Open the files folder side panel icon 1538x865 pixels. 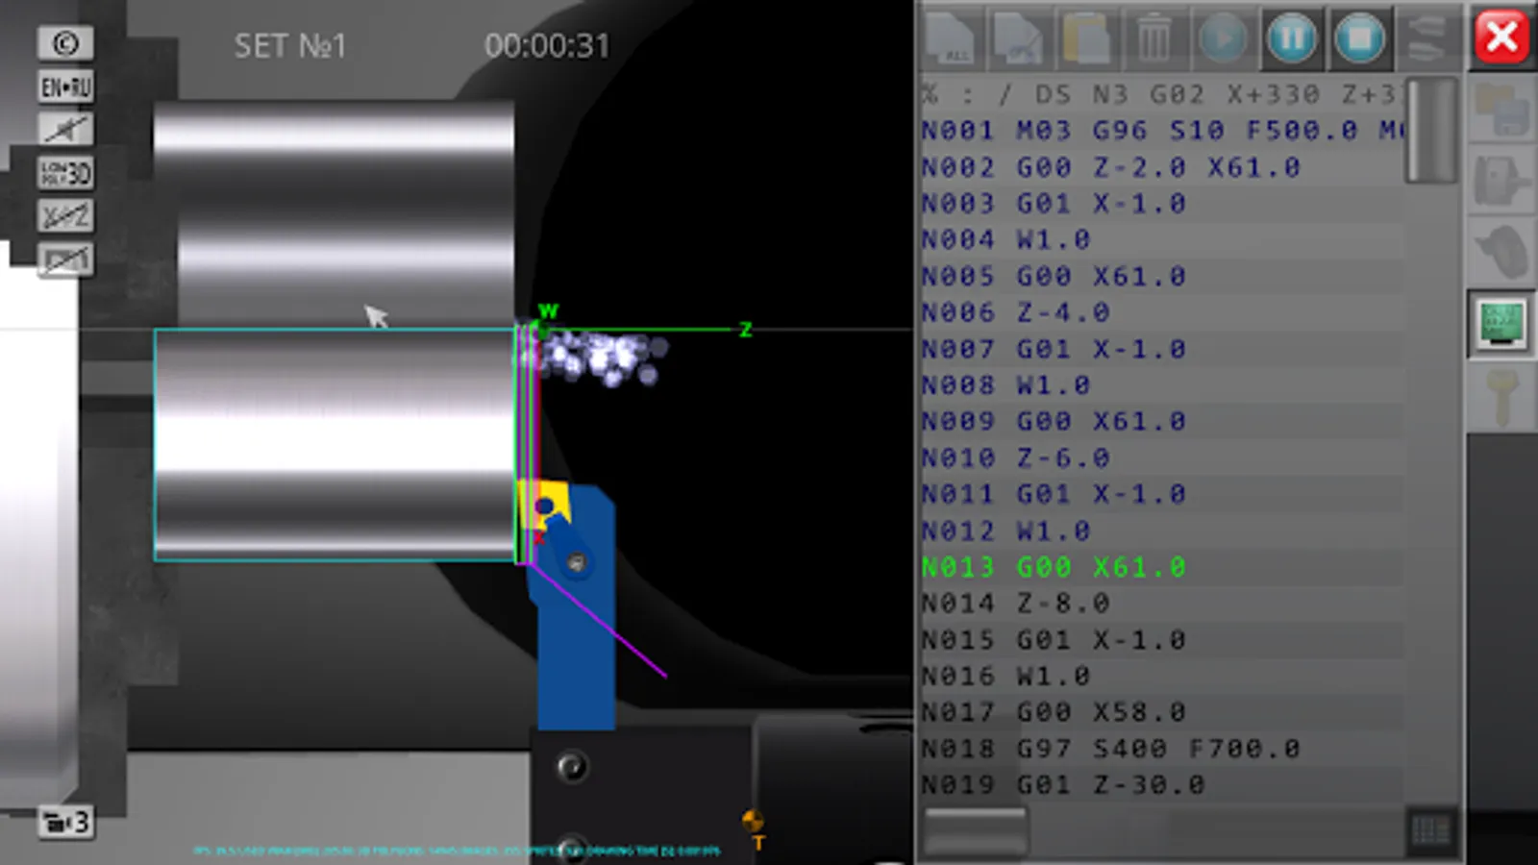1501,109
